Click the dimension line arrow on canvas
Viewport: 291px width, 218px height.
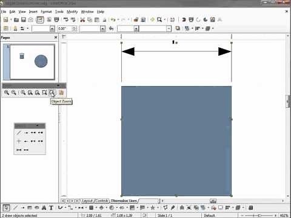[176, 51]
